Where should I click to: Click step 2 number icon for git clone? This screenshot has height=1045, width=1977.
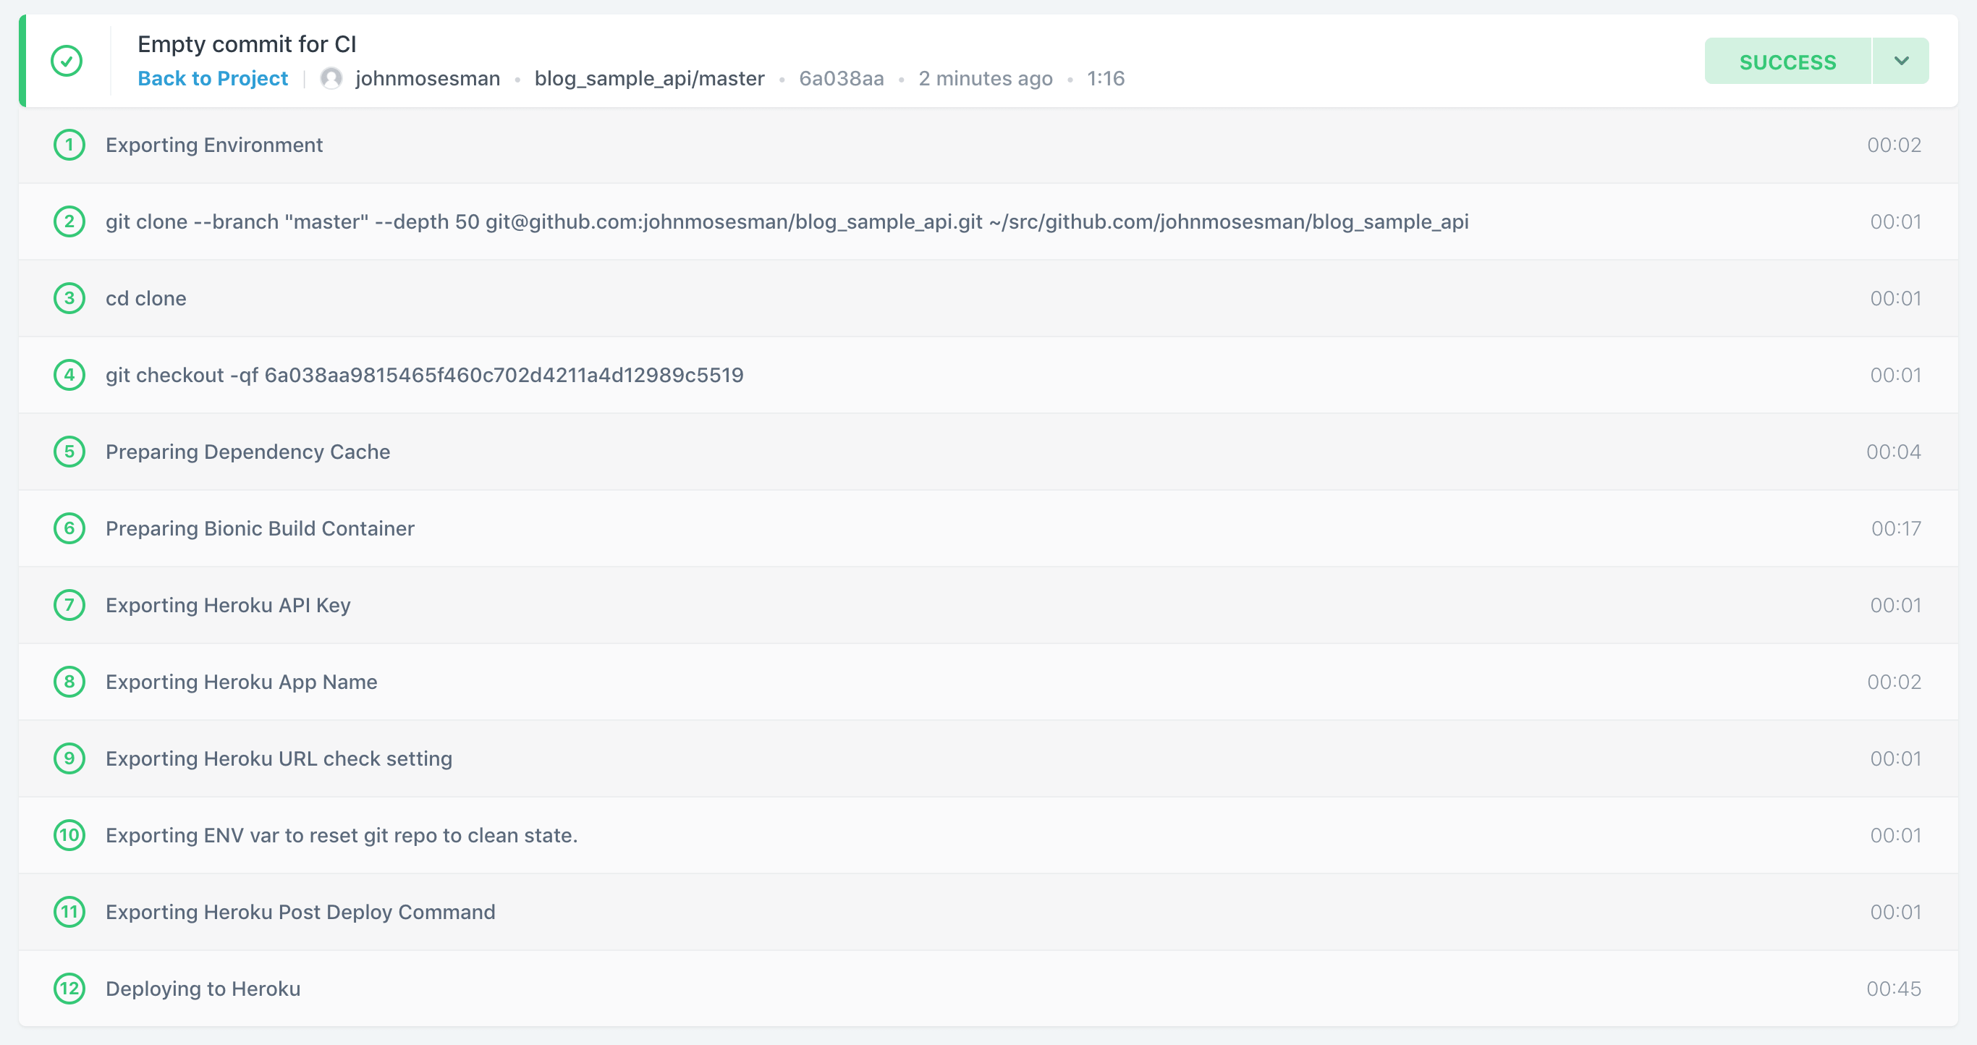[69, 221]
